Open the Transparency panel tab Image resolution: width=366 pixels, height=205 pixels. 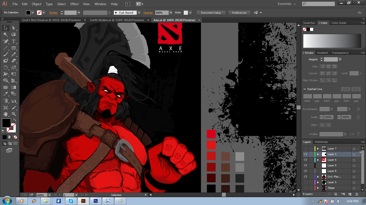click(x=340, y=53)
